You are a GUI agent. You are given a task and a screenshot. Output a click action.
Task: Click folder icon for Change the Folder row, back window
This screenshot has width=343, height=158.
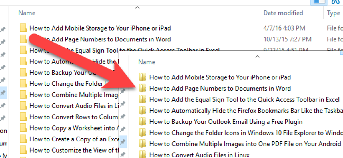[x=23, y=84]
